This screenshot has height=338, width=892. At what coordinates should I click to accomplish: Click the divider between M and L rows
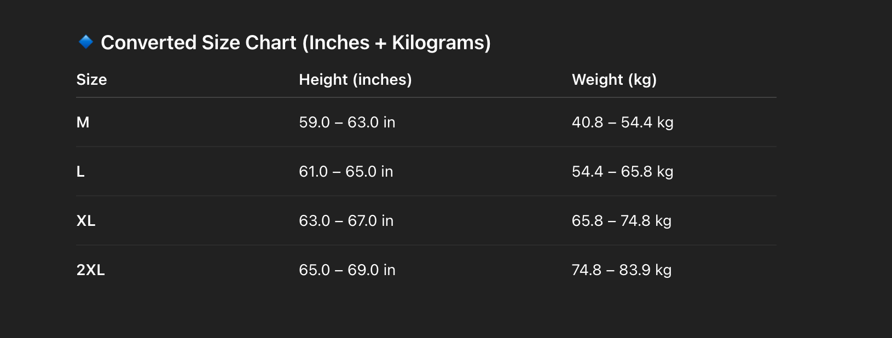pyautogui.click(x=426, y=147)
